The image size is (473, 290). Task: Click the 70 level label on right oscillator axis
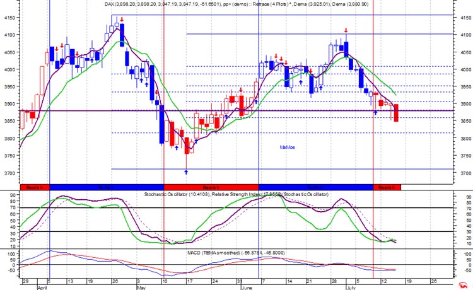click(469, 208)
